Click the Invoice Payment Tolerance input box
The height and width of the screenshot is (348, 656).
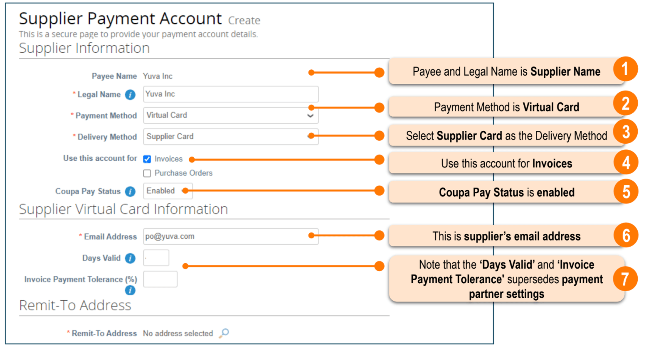pyautogui.click(x=160, y=279)
